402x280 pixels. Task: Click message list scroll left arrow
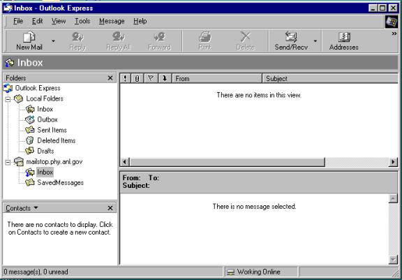click(125, 162)
